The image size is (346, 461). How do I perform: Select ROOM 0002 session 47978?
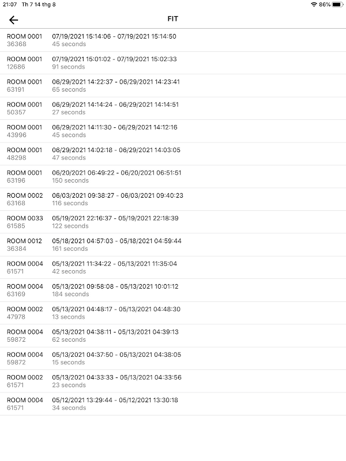tap(173, 313)
